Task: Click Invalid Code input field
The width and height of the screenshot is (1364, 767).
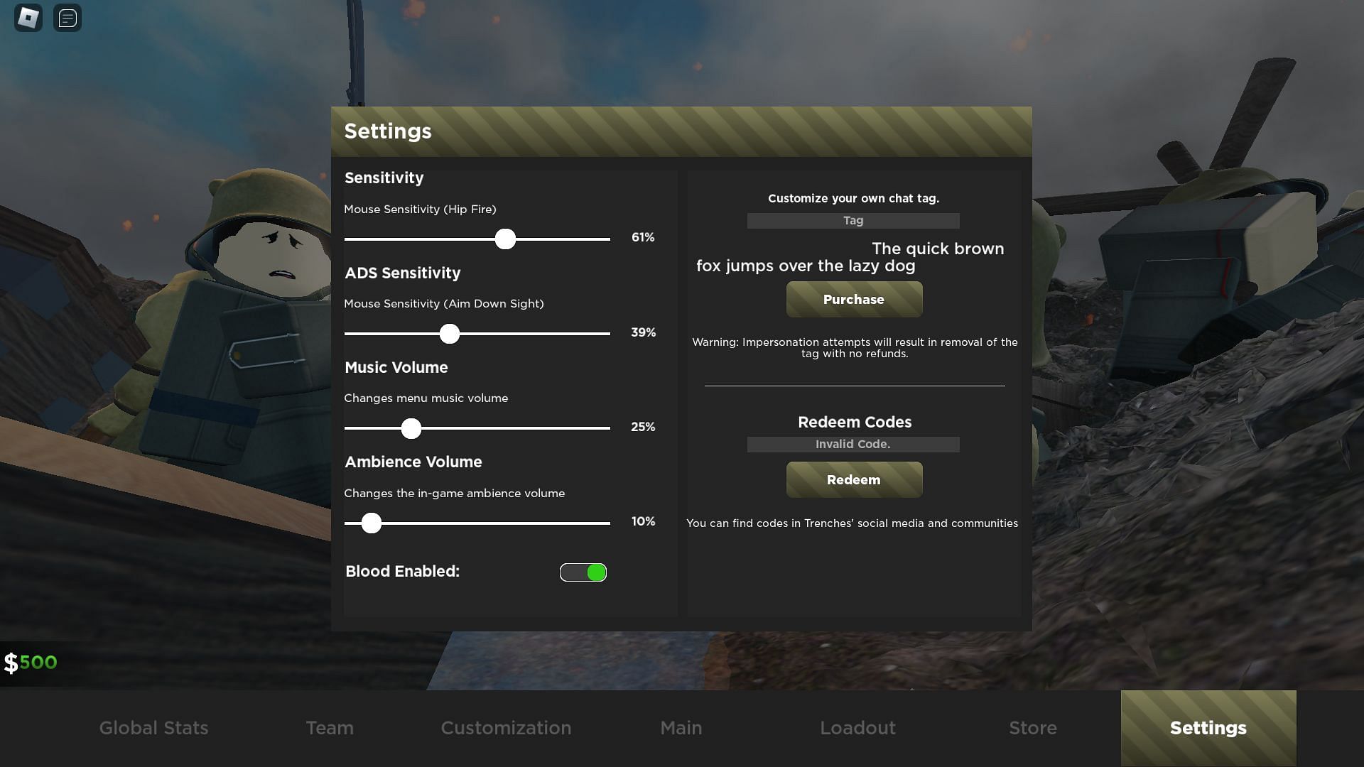Action: [x=853, y=444]
